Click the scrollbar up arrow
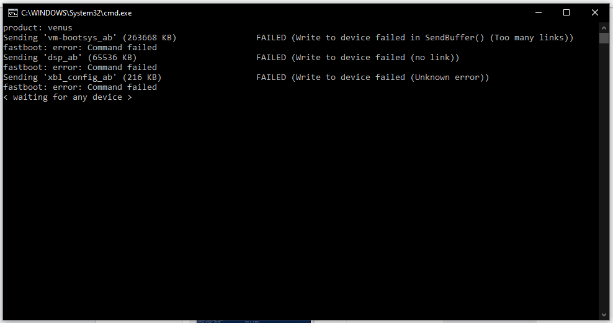The width and height of the screenshot is (613, 323). pos(604,28)
